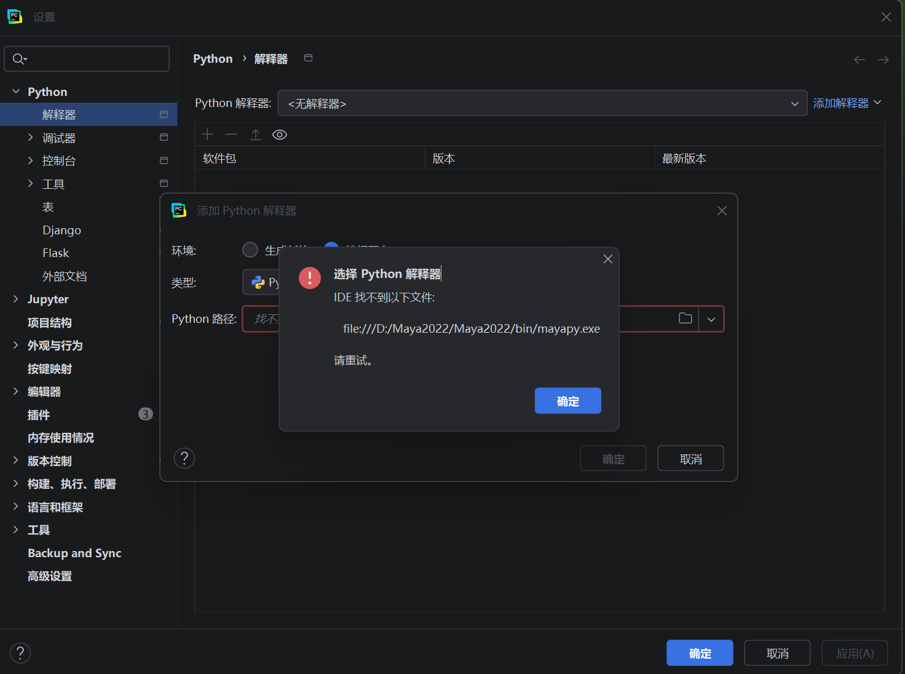
Task: Open help at the bottom-left of 设置
Action: (x=20, y=653)
